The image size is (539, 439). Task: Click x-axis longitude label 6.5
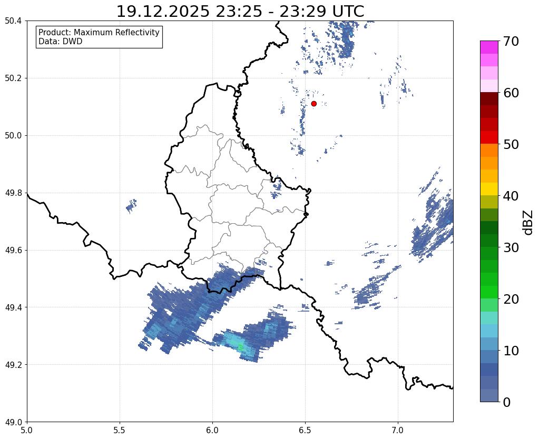click(x=305, y=430)
